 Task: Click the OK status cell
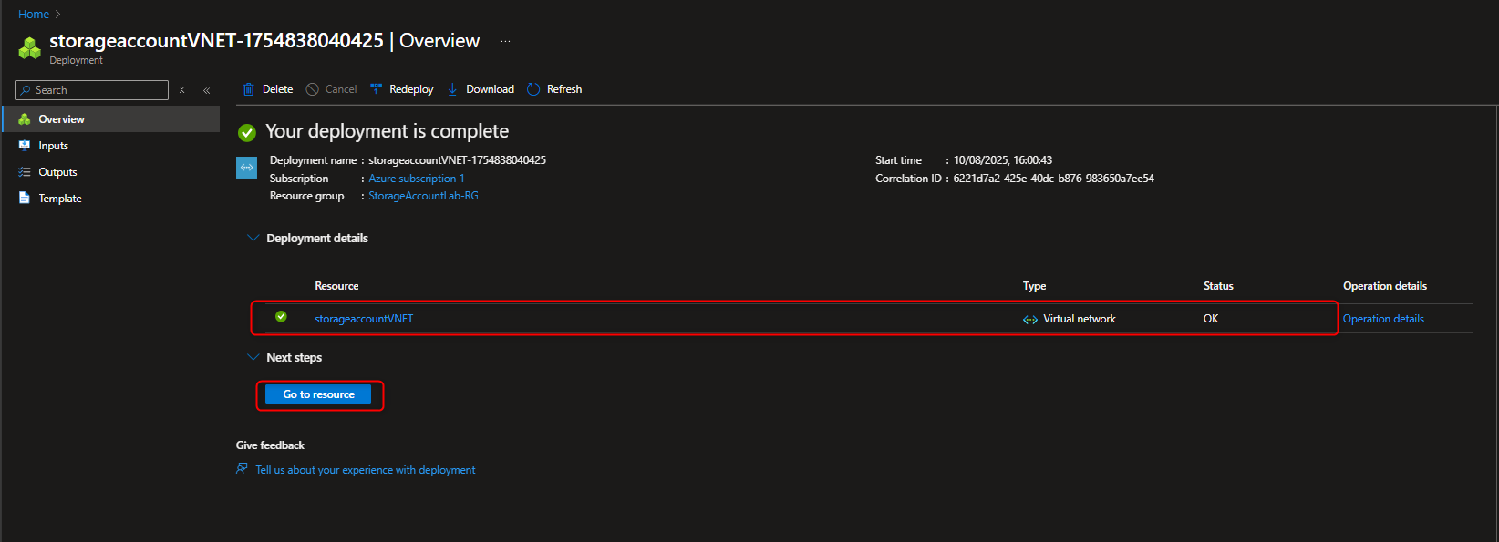[x=1211, y=319]
